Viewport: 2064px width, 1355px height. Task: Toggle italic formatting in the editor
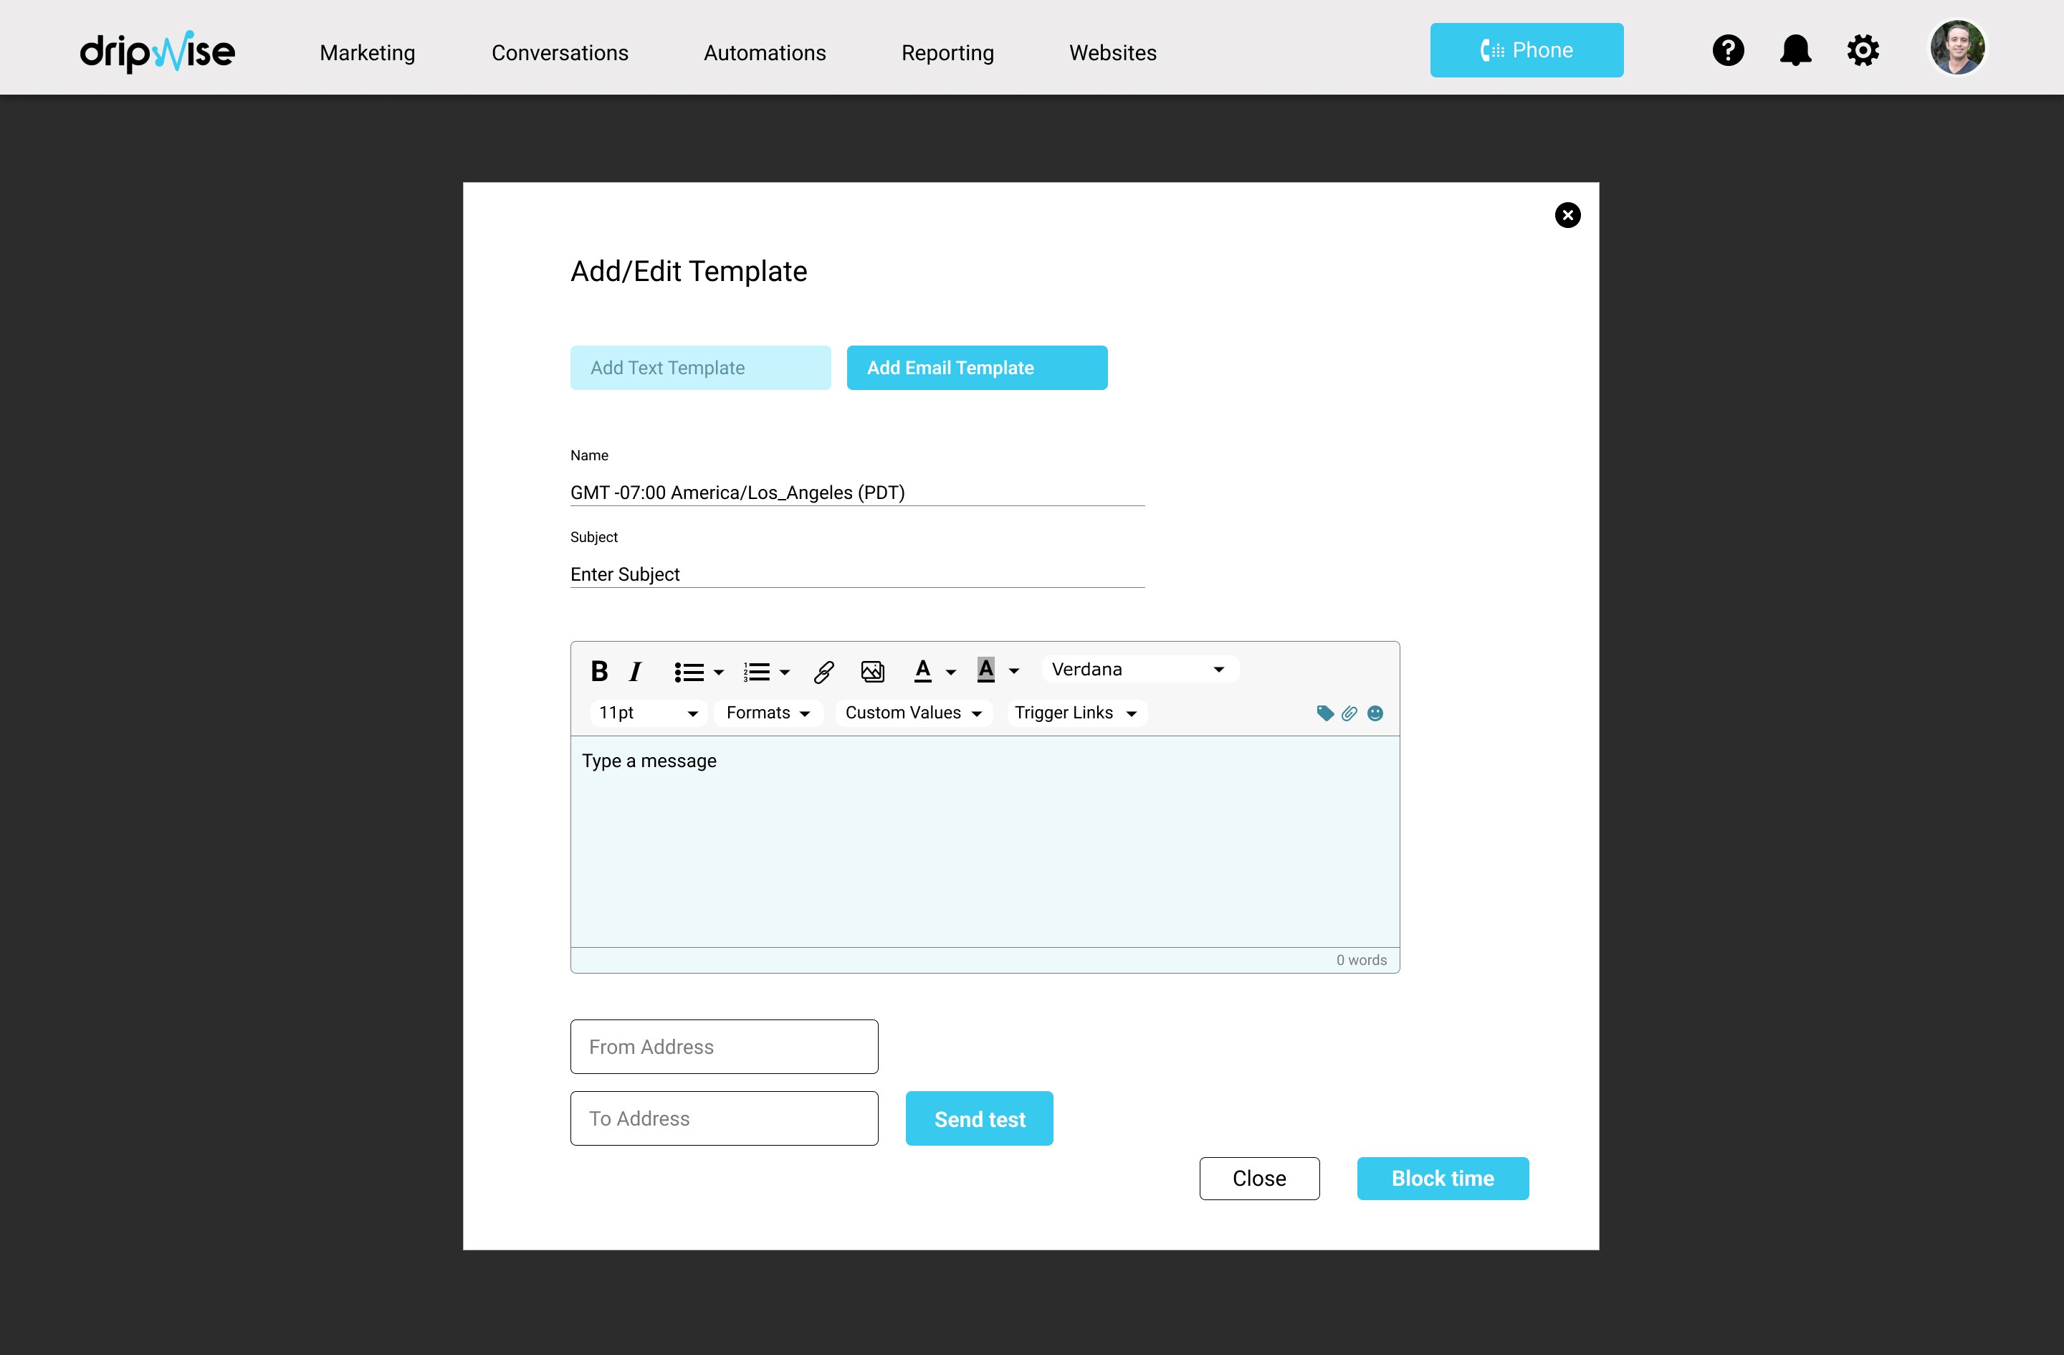635,670
